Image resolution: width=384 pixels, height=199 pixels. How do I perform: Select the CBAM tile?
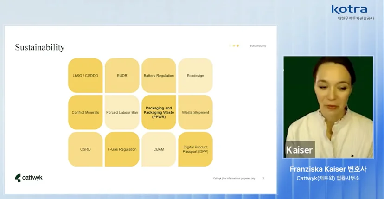coord(159,149)
